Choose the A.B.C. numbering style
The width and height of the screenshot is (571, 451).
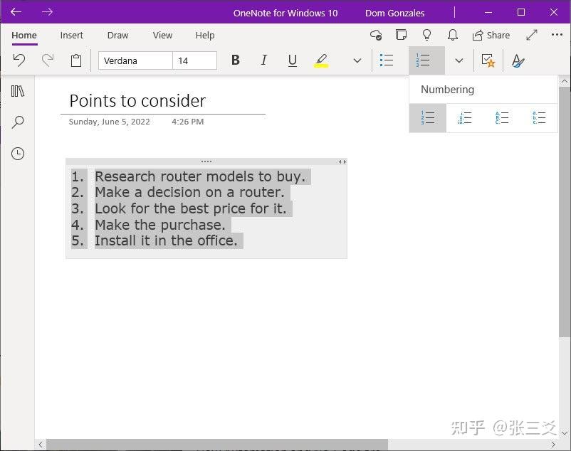[502, 117]
